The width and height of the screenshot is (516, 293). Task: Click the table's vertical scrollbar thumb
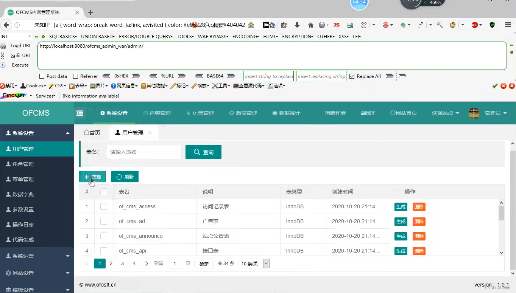click(x=501, y=213)
